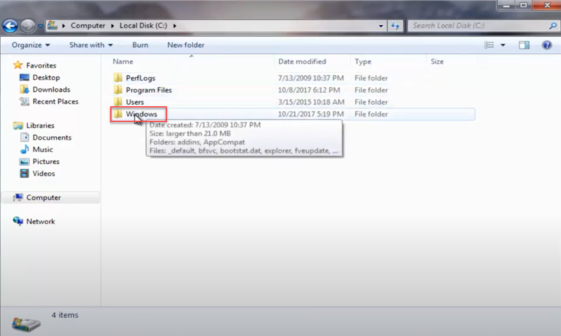
Task: Refresh the Local Disk (C:) view
Action: click(x=395, y=26)
